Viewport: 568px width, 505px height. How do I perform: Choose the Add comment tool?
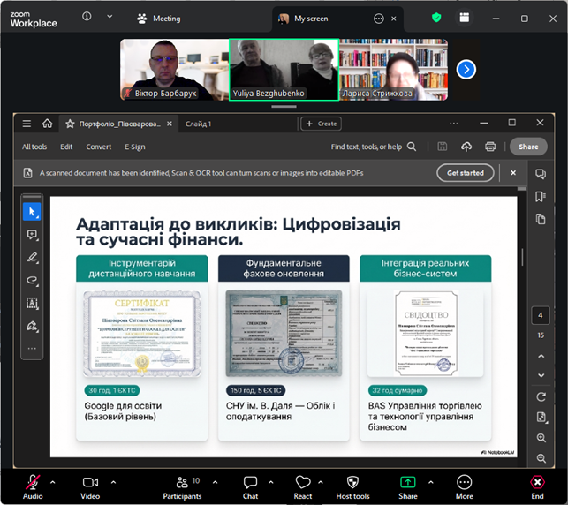(x=32, y=235)
